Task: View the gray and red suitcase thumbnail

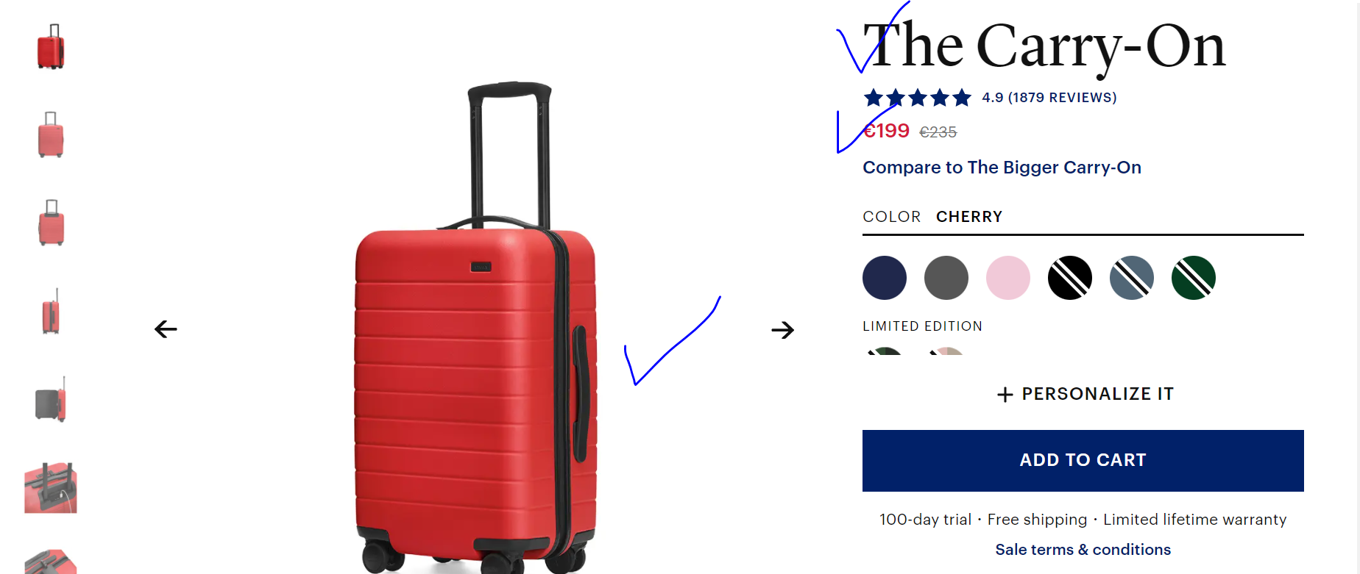Action: (x=51, y=399)
